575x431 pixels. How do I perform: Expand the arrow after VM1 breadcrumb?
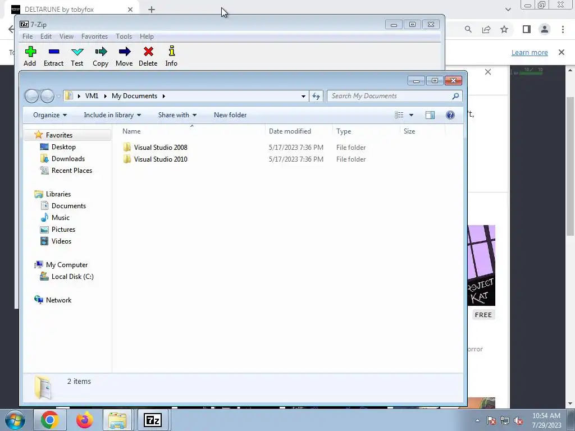point(105,96)
